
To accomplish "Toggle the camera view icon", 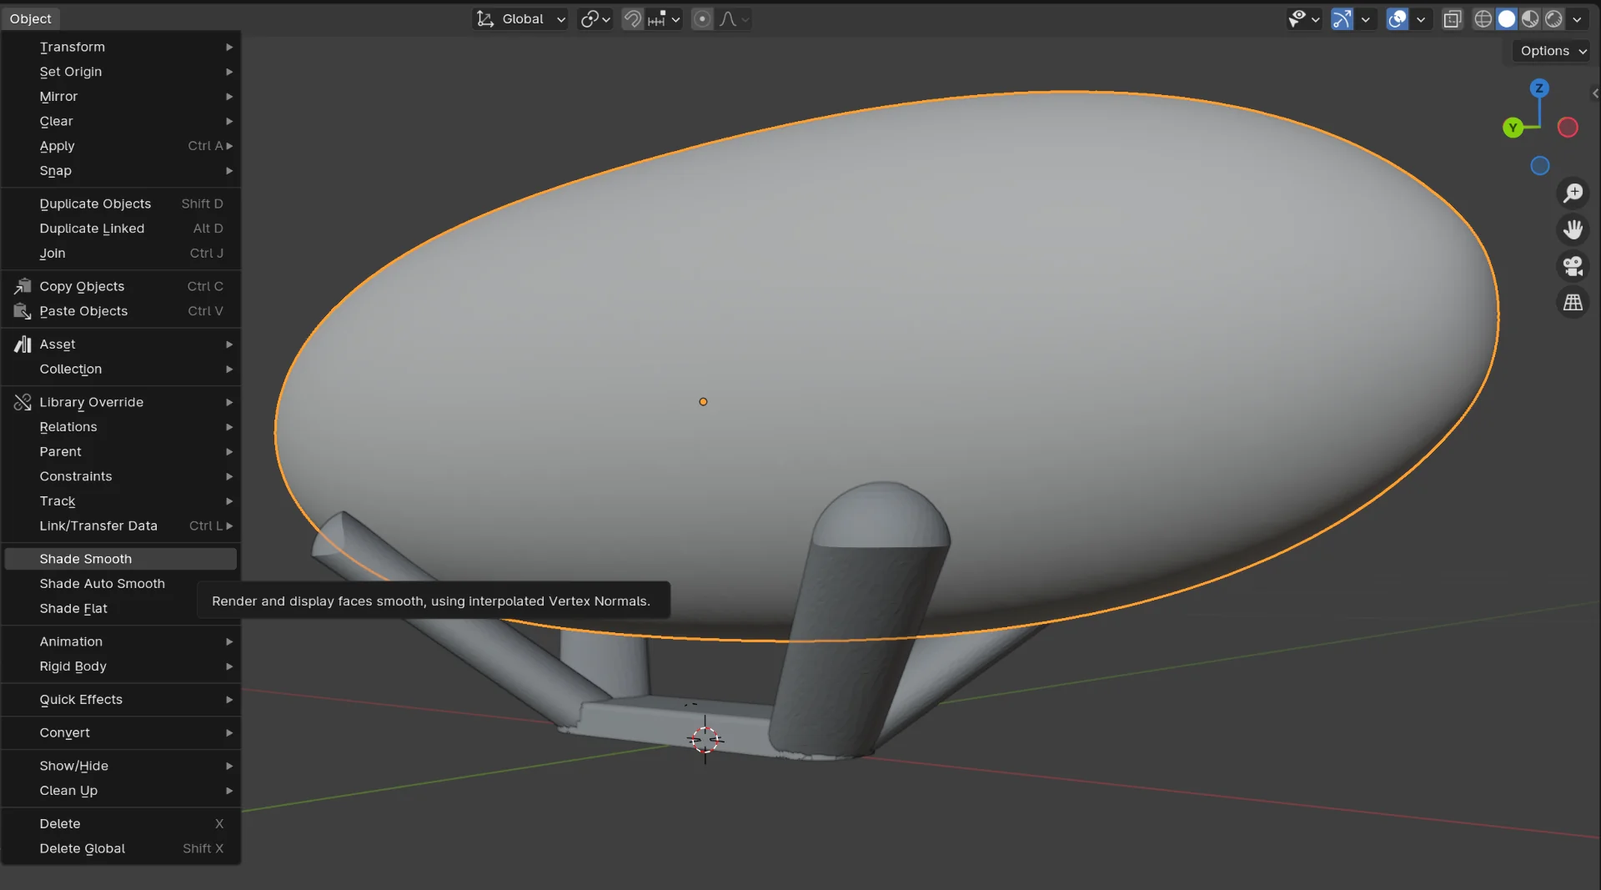I will click(x=1573, y=266).
